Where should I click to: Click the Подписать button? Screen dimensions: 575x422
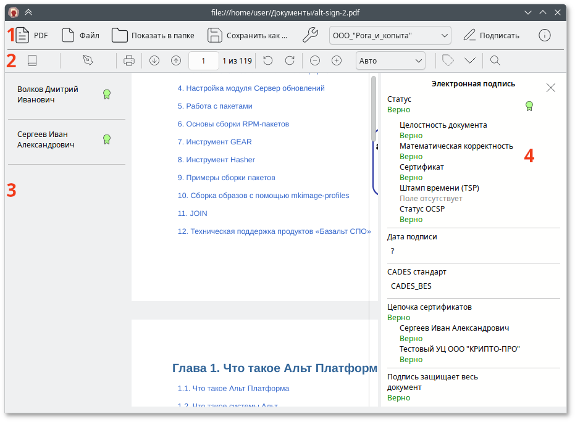coord(491,35)
